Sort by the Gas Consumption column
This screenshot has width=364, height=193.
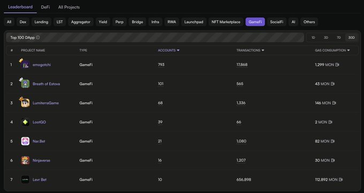coord(332,50)
